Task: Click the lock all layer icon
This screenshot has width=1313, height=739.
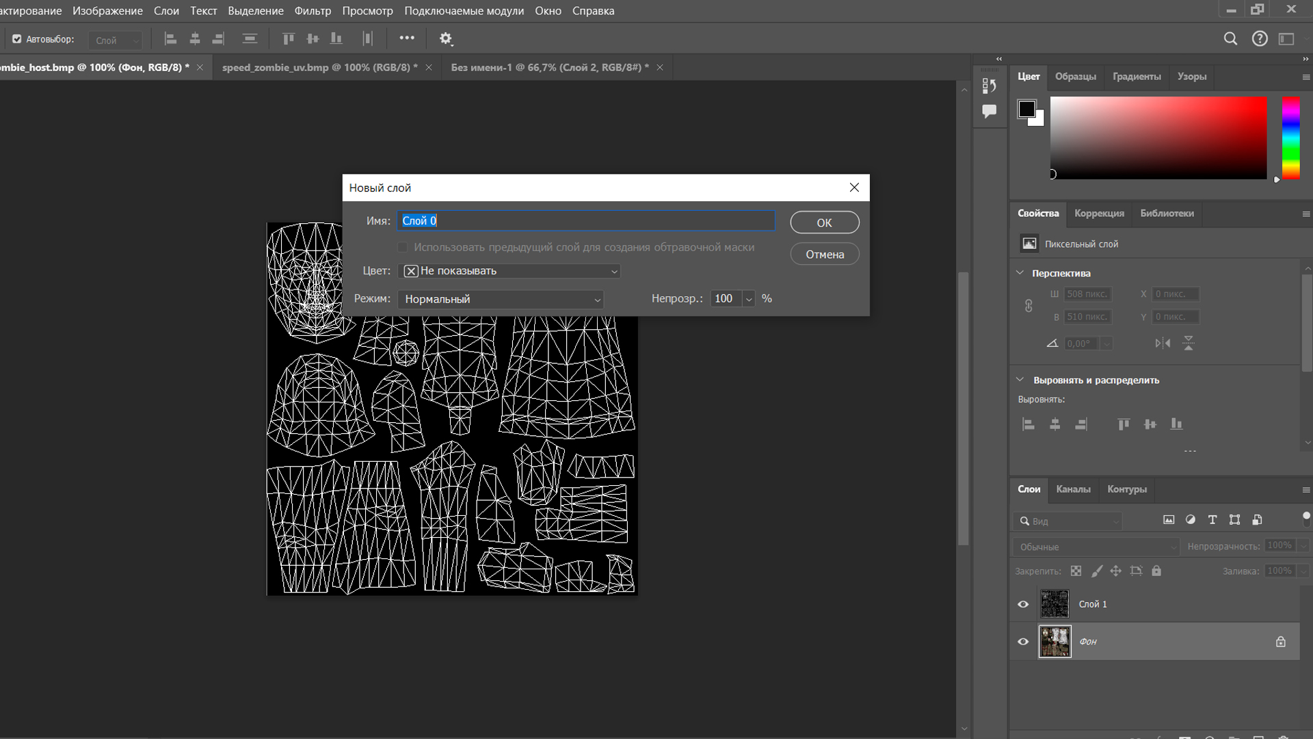Action: (1156, 571)
